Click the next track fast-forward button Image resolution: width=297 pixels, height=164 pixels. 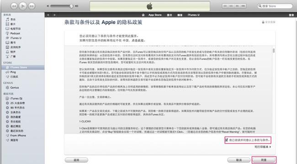click(32, 6)
